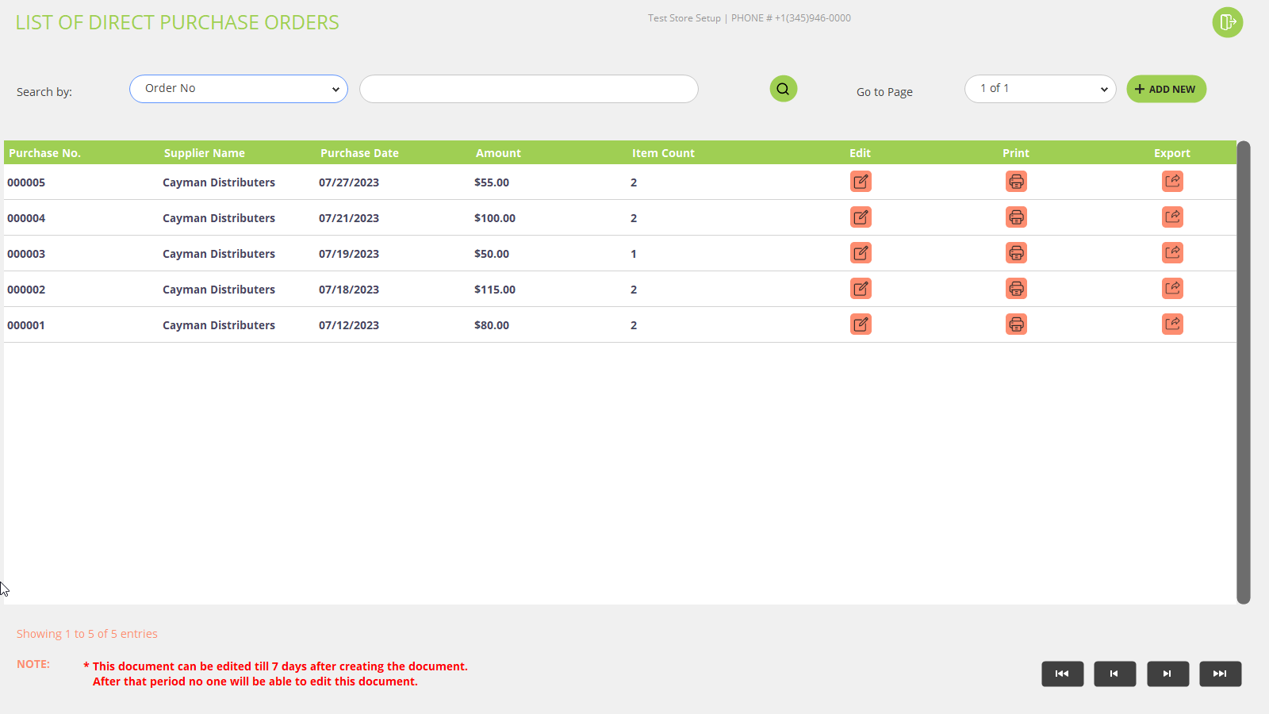Open the Order No search-by dropdown

tap(238, 89)
